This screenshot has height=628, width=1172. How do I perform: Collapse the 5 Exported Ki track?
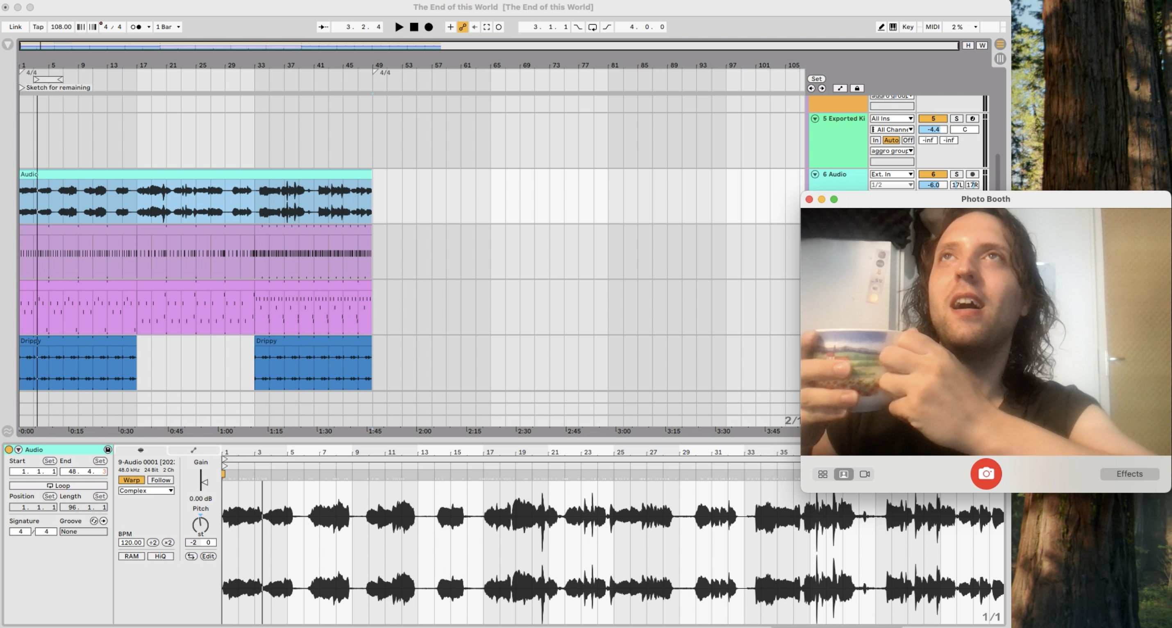815,119
